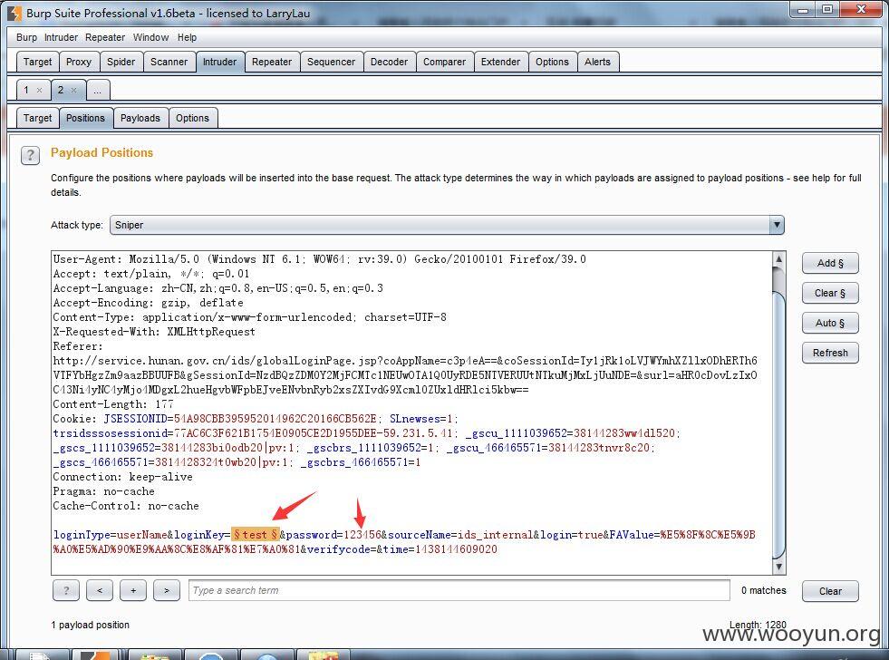Open the Help menu
The height and width of the screenshot is (660, 889).
(187, 37)
